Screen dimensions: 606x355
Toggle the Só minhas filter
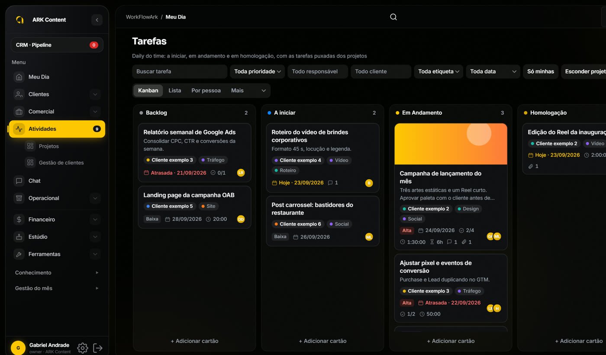coord(541,71)
